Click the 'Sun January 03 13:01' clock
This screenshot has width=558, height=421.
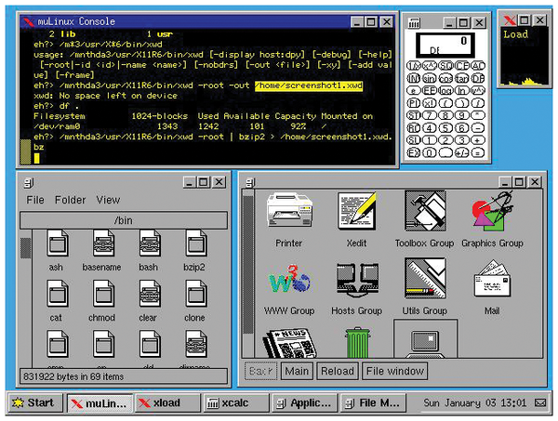click(x=474, y=402)
